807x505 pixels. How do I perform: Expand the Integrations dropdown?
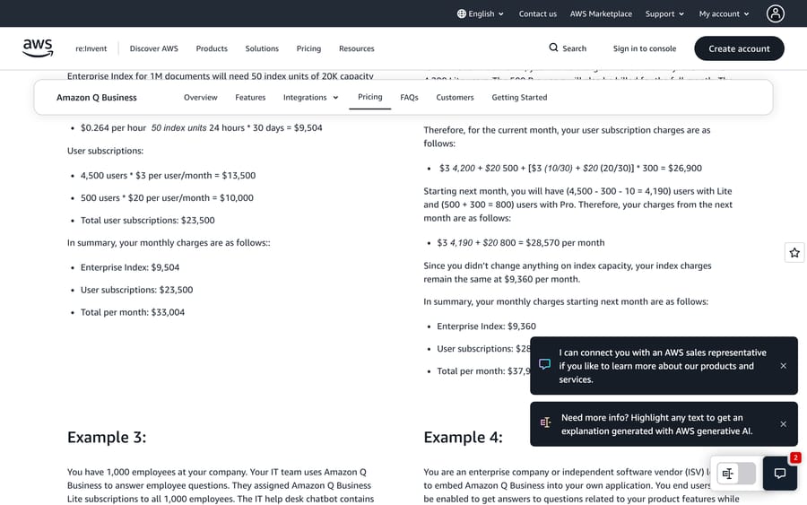(310, 97)
